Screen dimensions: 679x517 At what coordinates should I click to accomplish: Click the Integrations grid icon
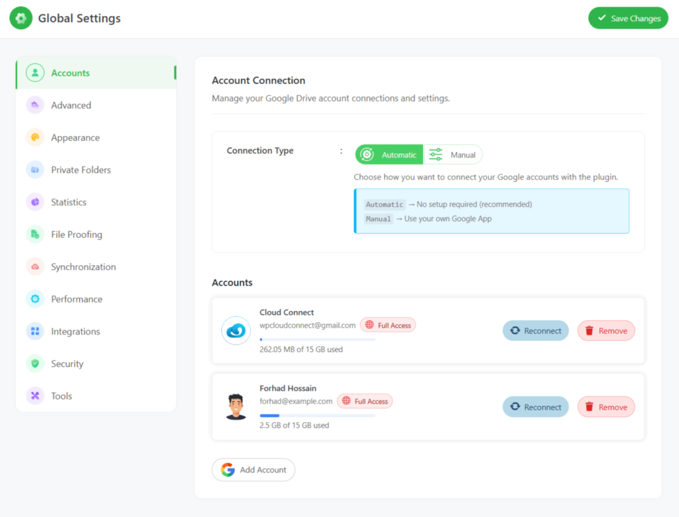pos(35,331)
